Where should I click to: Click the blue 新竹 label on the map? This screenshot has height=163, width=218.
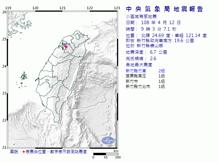pyautogui.click(x=67, y=44)
